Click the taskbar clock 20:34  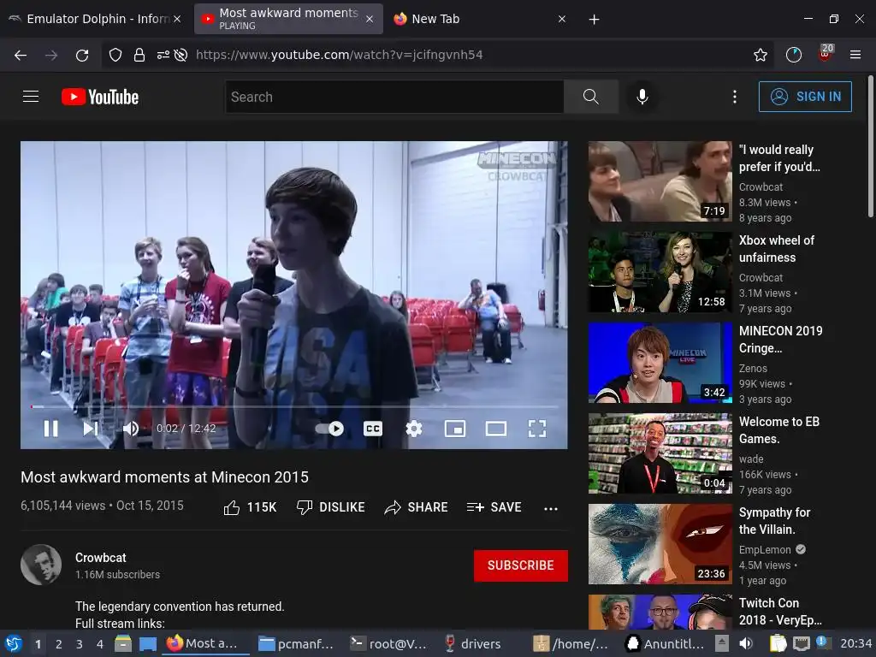[855, 643]
